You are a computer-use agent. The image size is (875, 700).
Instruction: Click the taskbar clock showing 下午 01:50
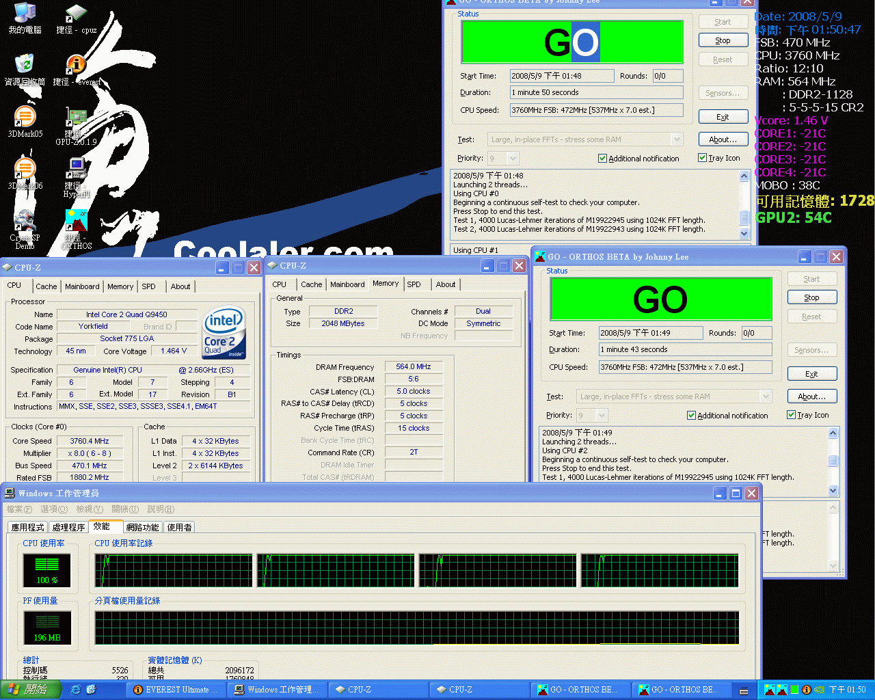pyautogui.click(x=847, y=690)
